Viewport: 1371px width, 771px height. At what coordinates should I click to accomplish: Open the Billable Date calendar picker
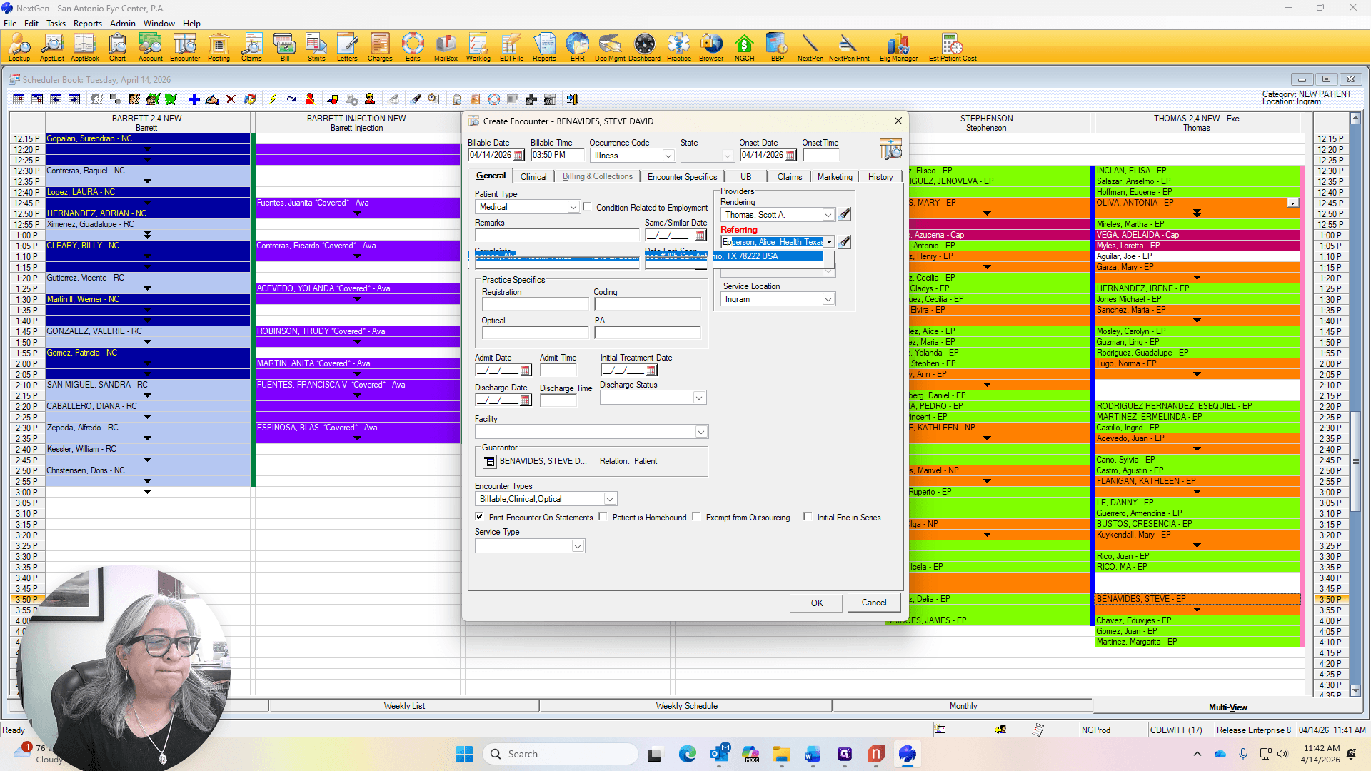(518, 156)
